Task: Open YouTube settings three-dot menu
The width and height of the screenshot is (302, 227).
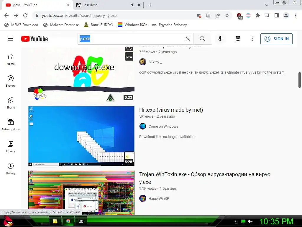Action: point(252,39)
